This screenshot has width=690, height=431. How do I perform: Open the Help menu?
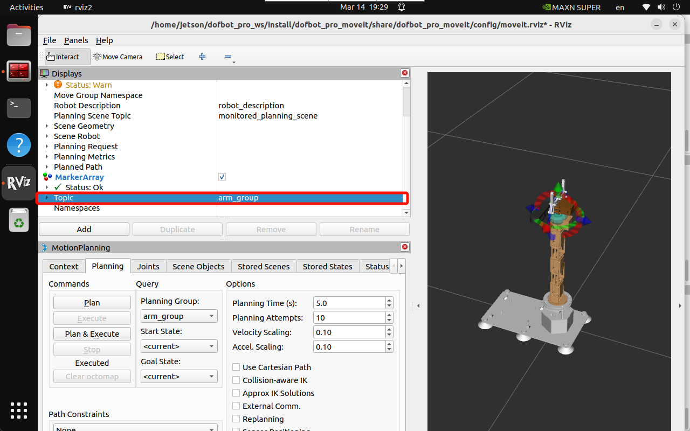(105, 40)
